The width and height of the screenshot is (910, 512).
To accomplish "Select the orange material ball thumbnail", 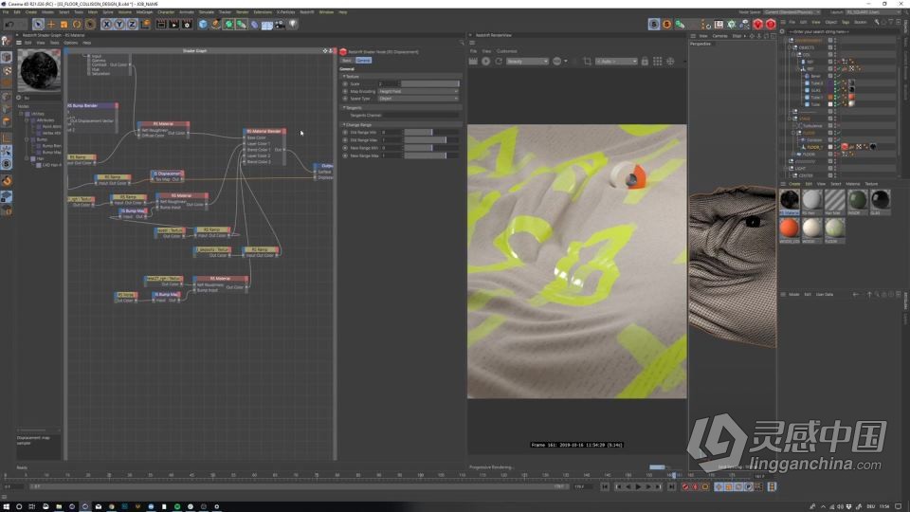I will 790,228.
